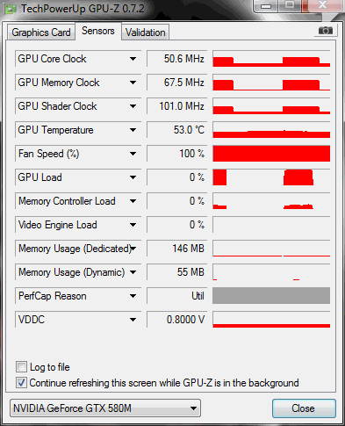
Task: Click the Close button
Action: click(304, 408)
